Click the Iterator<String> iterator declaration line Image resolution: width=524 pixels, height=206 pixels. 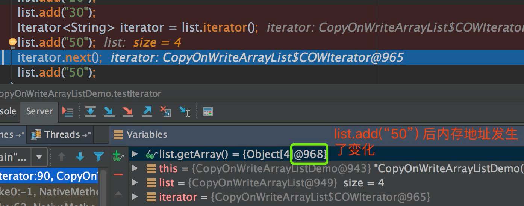[x=138, y=27]
